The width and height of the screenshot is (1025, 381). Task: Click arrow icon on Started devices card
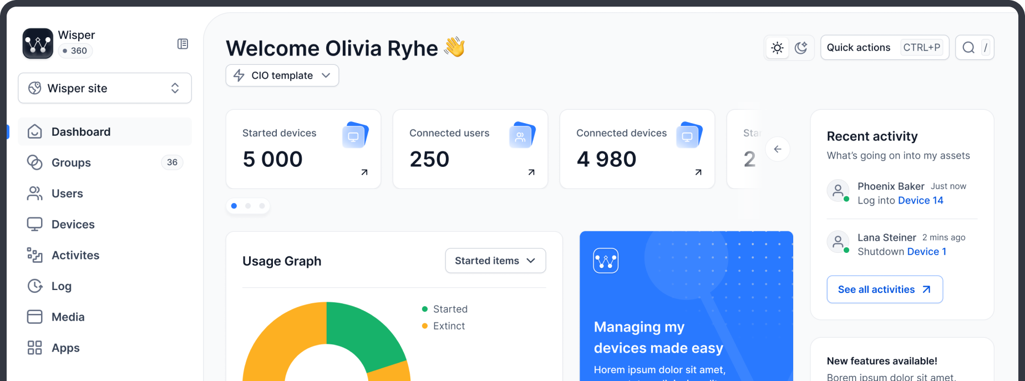pyautogui.click(x=364, y=172)
